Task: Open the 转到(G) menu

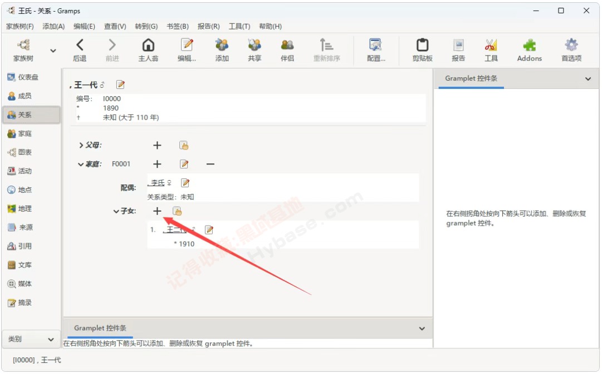Action: 146,27
